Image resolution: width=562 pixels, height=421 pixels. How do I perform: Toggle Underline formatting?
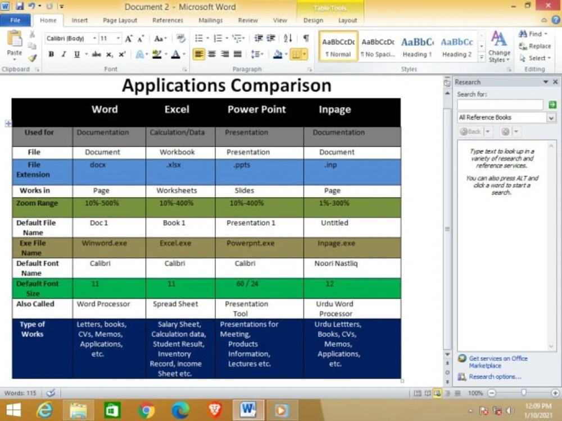[x=76, y=54]
